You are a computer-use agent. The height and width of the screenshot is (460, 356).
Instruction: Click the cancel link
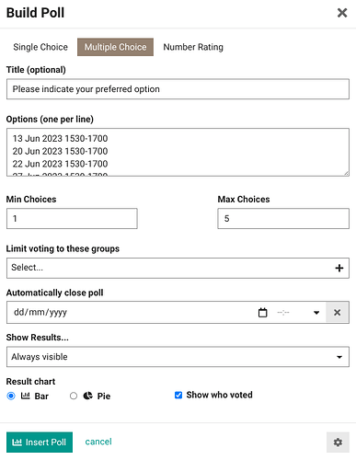(x=98, y=442)
